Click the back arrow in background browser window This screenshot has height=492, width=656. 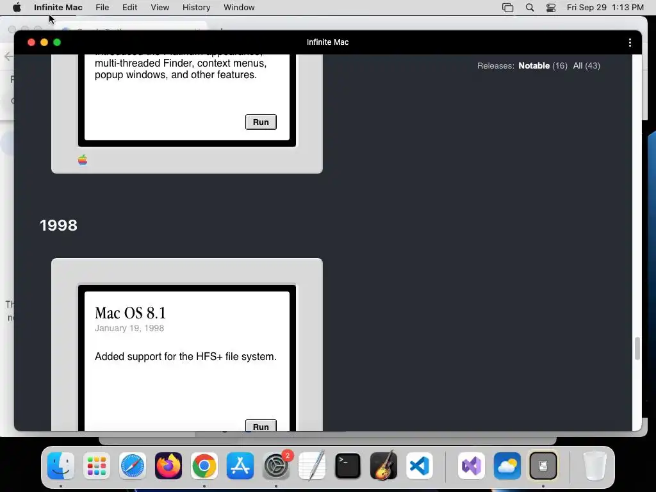pyautogui.click(x=8, y=56)
